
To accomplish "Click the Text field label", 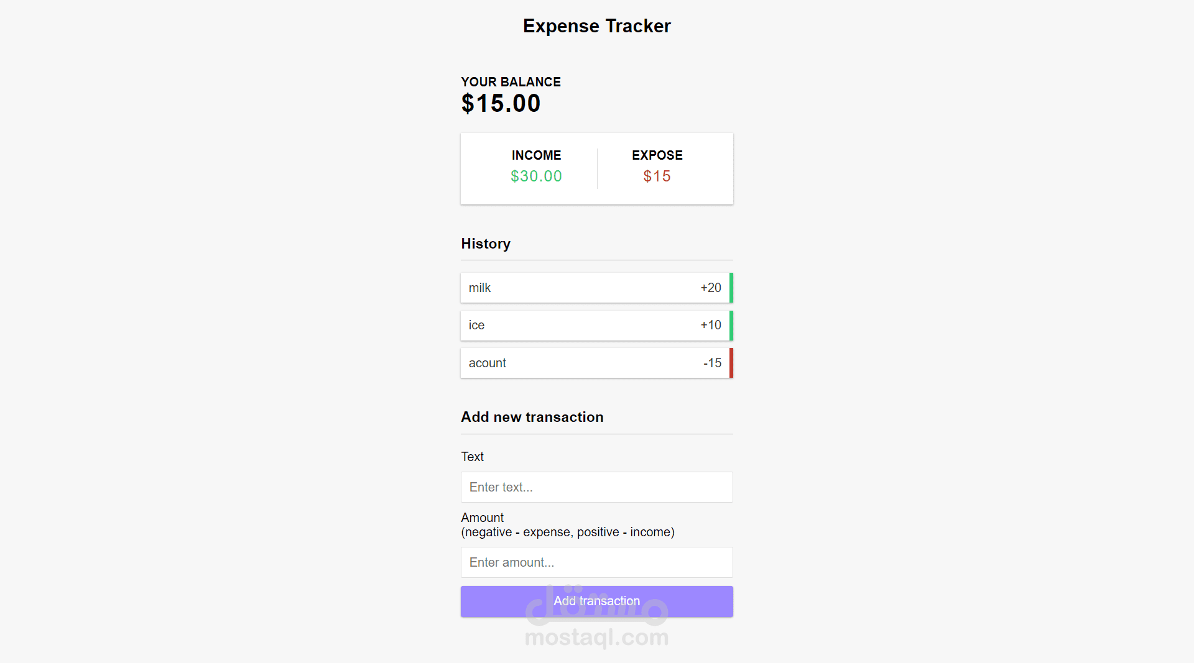I will [x=472, y=457].
